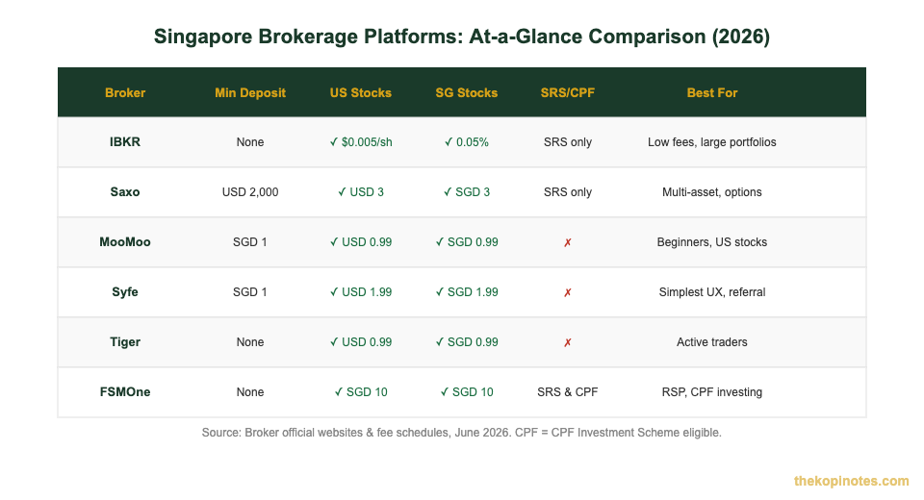Click 'Active traders' cell

click(x=712, y=342)
